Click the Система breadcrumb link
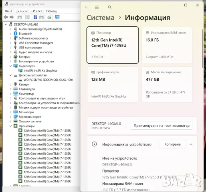 point(101,18)
